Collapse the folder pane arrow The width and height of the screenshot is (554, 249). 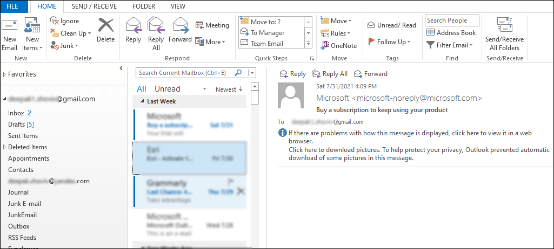tap(121, 68)
